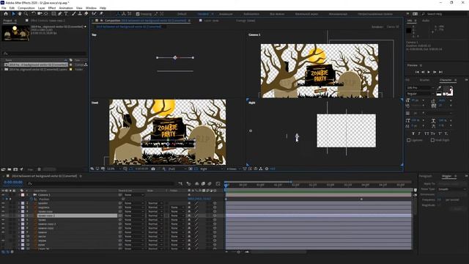Image resolution: width=469 pixels, height=264 pixels.
Task: Select the Default workspace
Action: 182,14
